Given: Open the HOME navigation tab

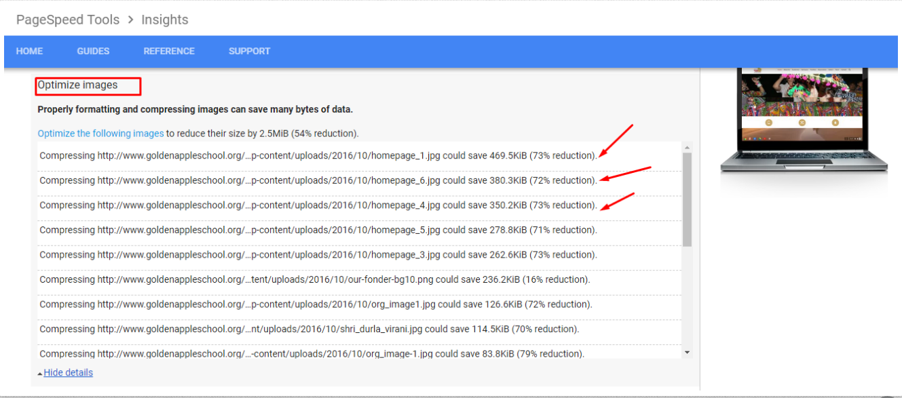Looking at the screenshot, I should (x=29, y=52).
